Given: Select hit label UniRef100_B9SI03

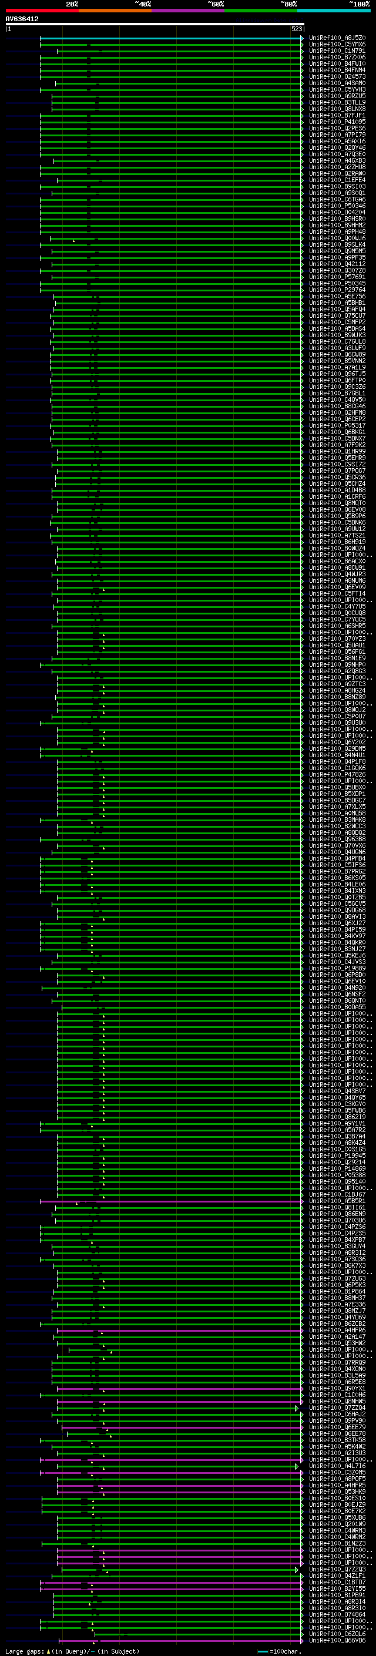Looking at the screenshot, I should coord(337,186).
